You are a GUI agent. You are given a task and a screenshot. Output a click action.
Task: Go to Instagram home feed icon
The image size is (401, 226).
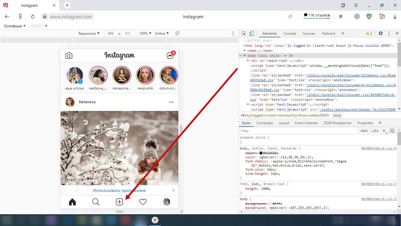point(72,202)
